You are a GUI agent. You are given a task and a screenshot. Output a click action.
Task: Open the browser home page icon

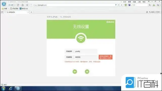pyautogui.click(x=23, y=5)
